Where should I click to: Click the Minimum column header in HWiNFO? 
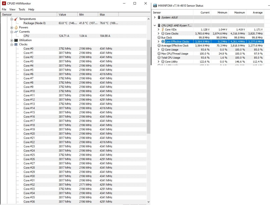coord(220,13)
